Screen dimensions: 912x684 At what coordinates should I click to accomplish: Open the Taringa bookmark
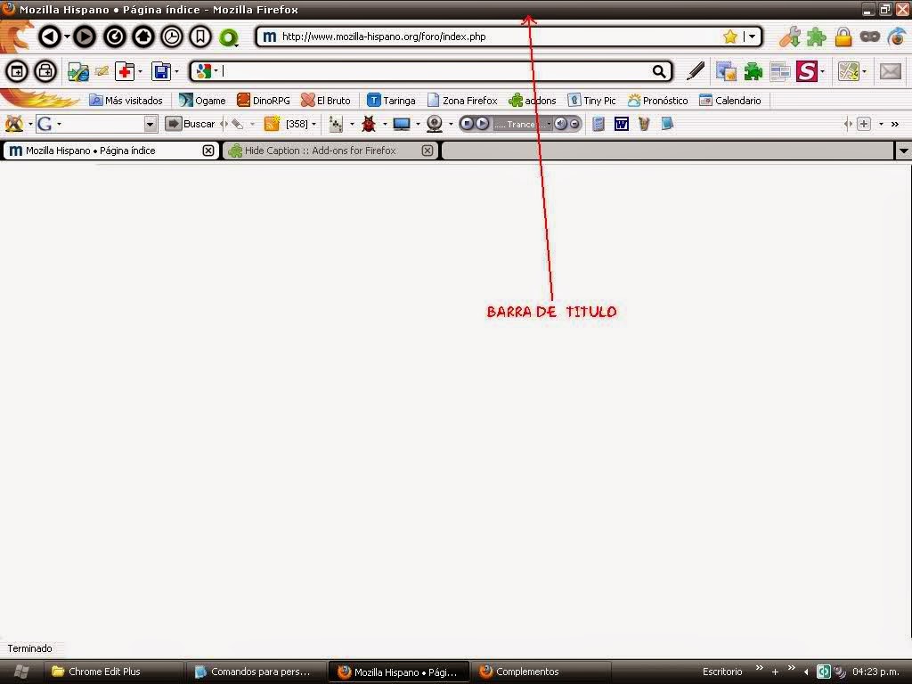click(392, 100)
